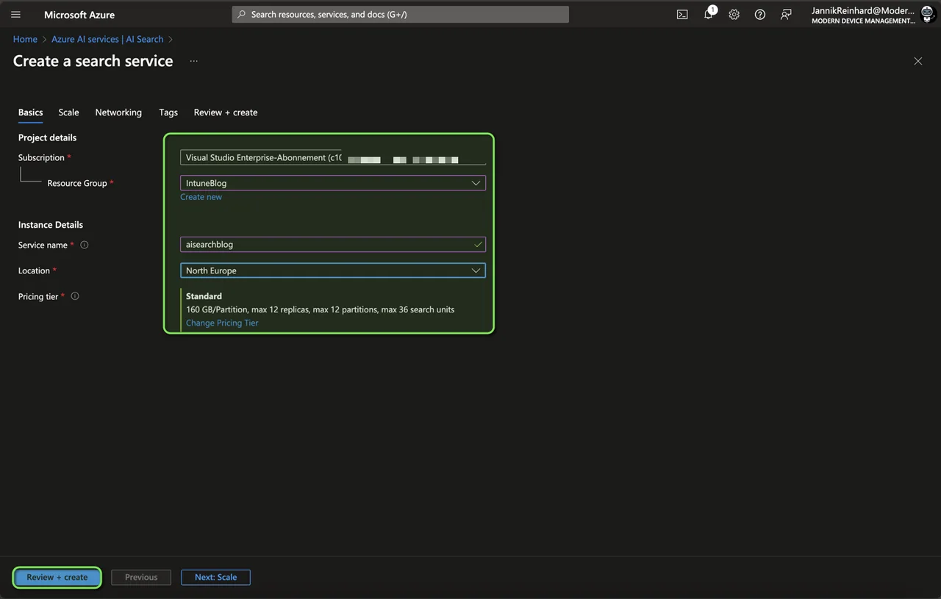Switch to the Networking tab

point(118,112)
